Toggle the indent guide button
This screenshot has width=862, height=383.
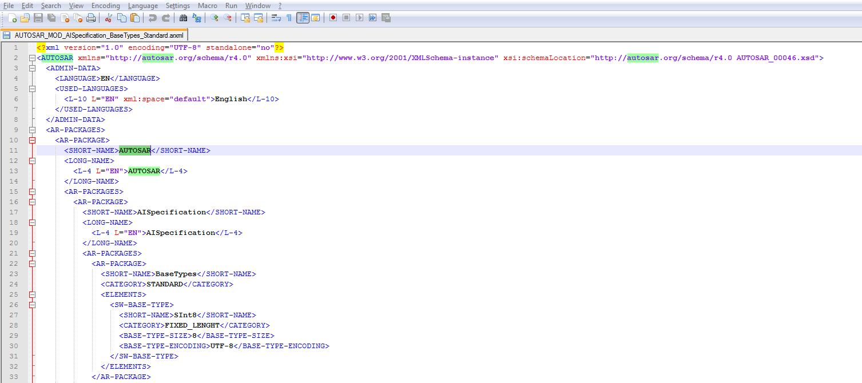coord(303,18)
